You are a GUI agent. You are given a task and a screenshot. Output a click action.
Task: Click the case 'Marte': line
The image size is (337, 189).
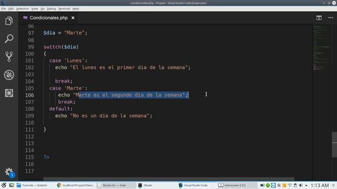68,88
